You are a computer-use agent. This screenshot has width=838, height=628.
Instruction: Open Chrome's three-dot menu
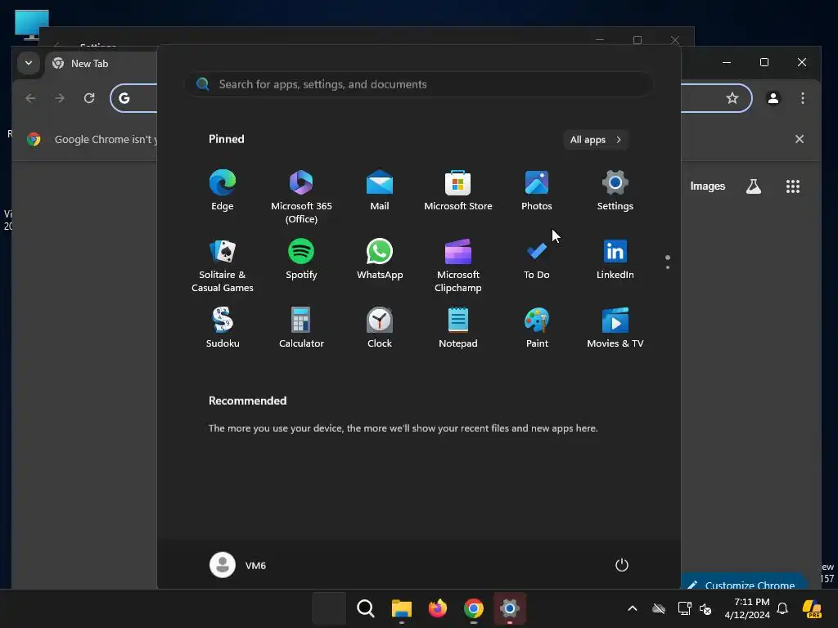click(802, 98)
